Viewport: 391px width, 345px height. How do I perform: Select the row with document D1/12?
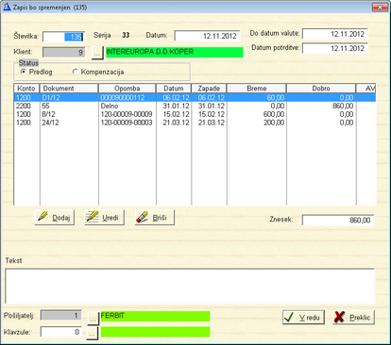[x=195, y=97]
